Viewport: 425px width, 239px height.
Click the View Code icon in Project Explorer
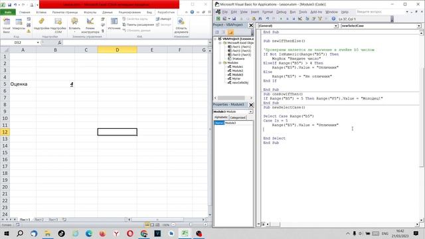click(x=217, y=33)
